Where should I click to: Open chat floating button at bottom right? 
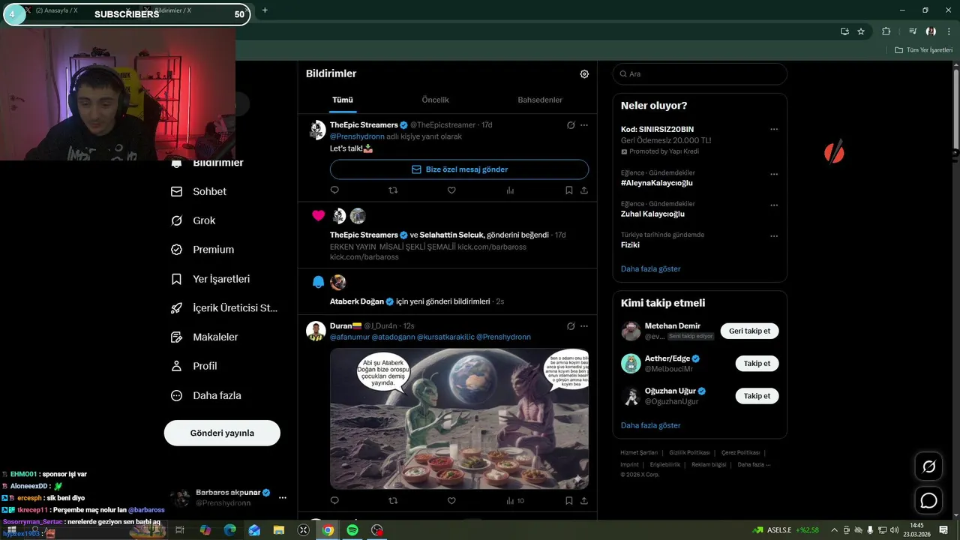pyautogui.click(x=928, y=500)
